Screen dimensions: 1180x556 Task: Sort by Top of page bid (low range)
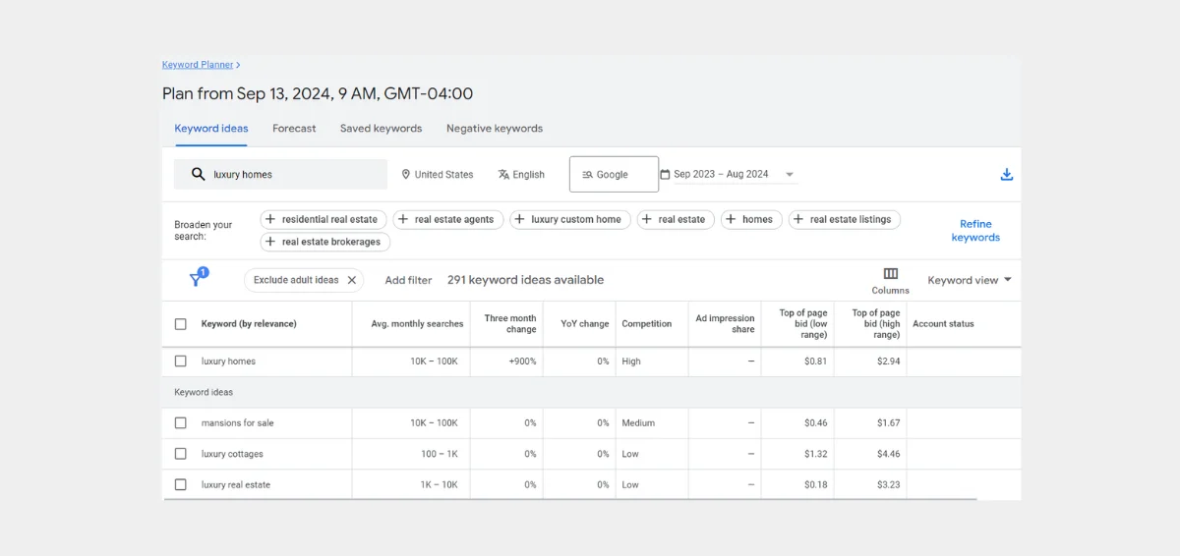tap(802, 323)
